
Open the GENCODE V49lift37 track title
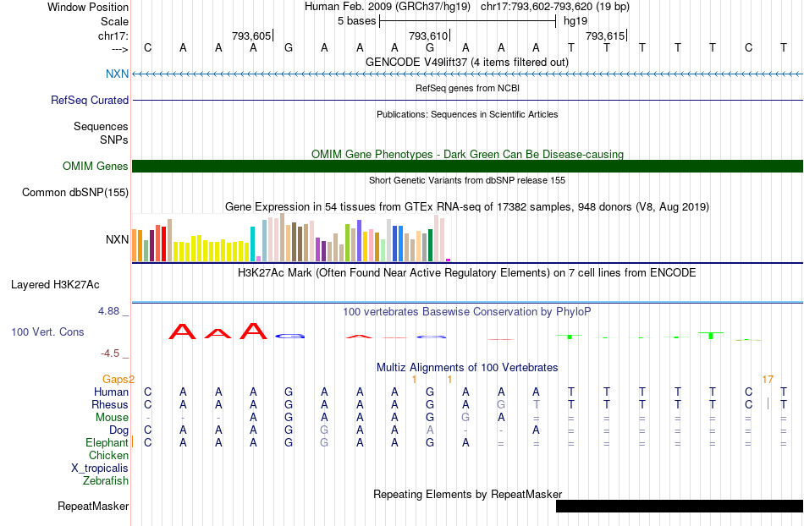[467, 62]
